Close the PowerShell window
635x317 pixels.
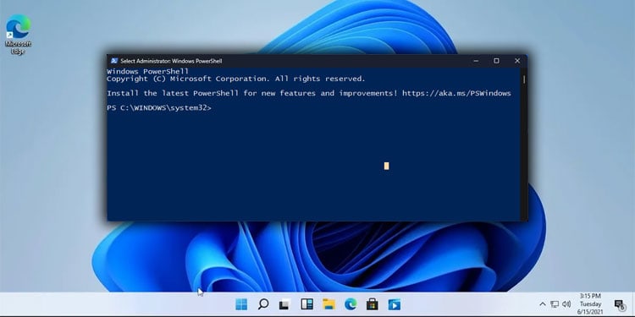tap(517, 61)
